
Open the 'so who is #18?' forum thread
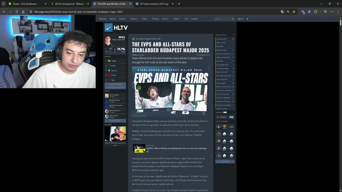point(225,39)
